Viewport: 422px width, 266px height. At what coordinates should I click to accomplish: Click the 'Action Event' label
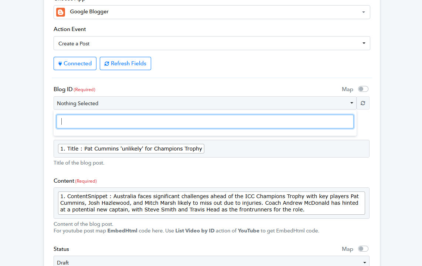tap(70, 29)
